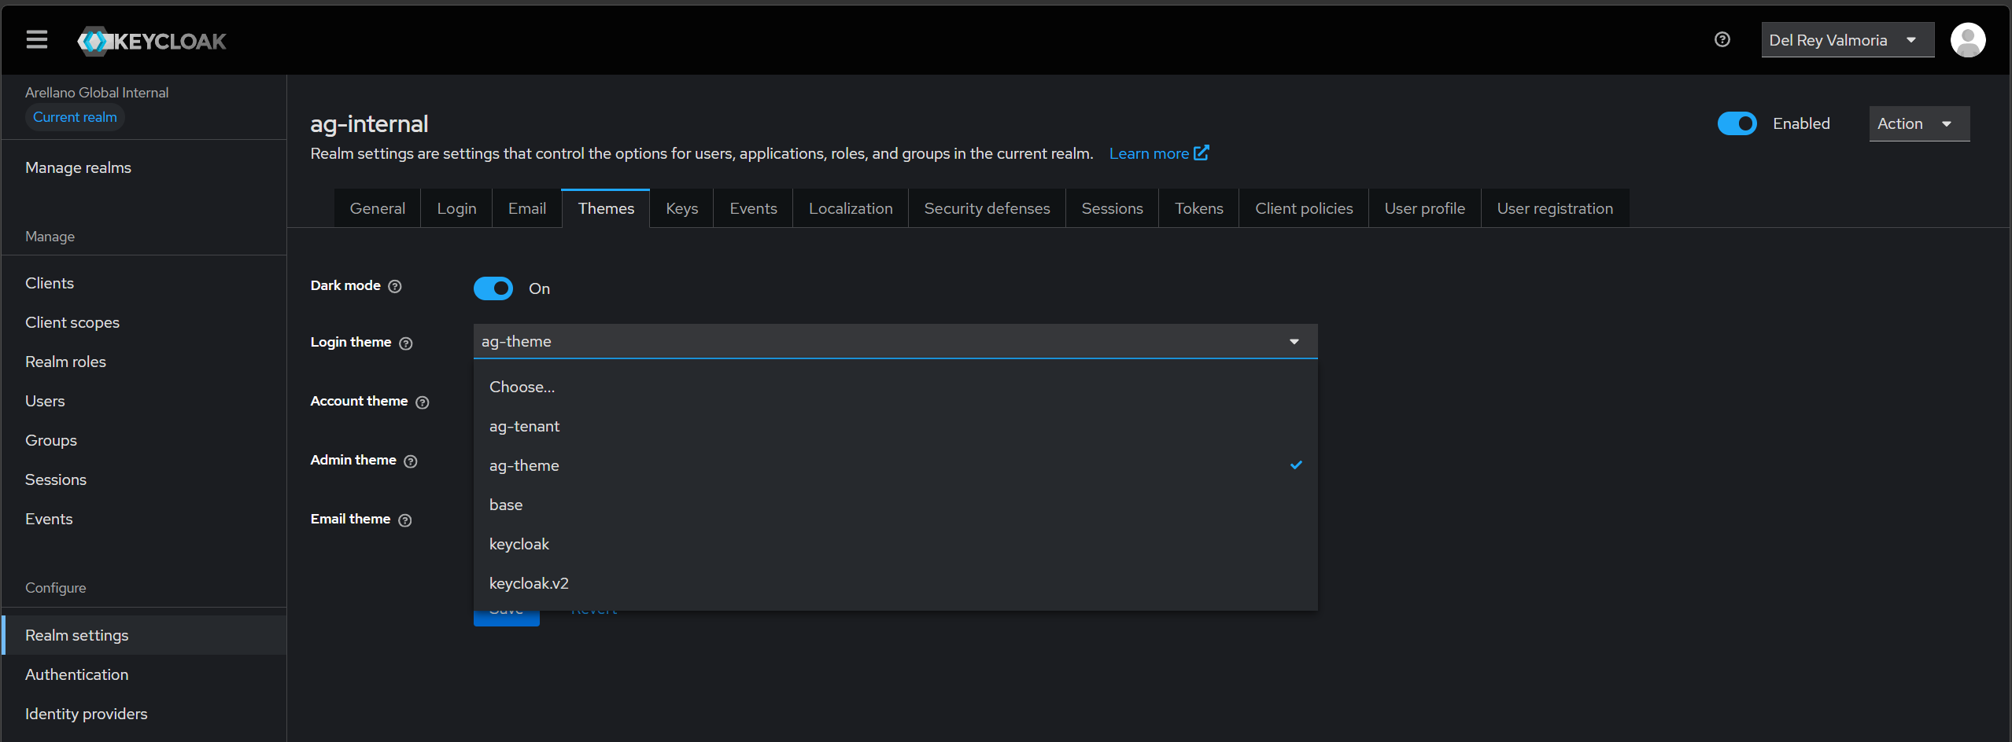Open the Email tab
This screenshot has height=742, width=2012.
click(x=527, y=208)
